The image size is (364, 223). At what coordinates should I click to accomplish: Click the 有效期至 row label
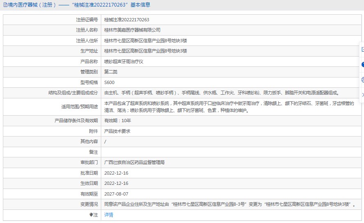[x=89, y=194]
